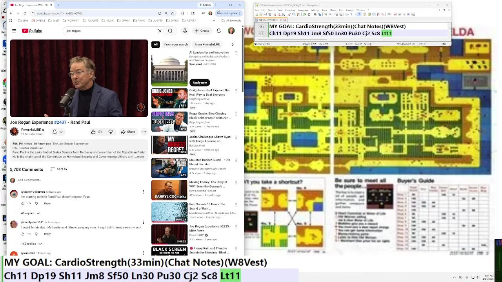This screenshot has height=282, width=502.
Task: Click the Chrome address bar URL
Action: click(60, 13)
